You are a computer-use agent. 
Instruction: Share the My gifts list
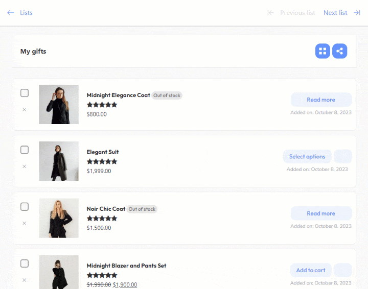tap(339, 51)
